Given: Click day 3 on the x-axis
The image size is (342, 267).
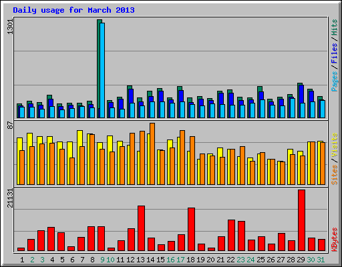Looking at the screenshot, I should coord(42,260).
